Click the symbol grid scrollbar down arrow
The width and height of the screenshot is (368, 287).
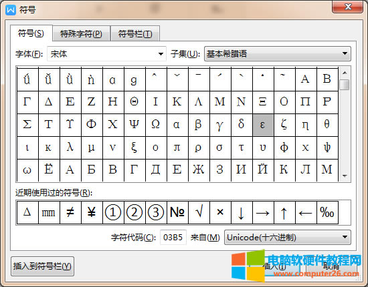(345, 176)
